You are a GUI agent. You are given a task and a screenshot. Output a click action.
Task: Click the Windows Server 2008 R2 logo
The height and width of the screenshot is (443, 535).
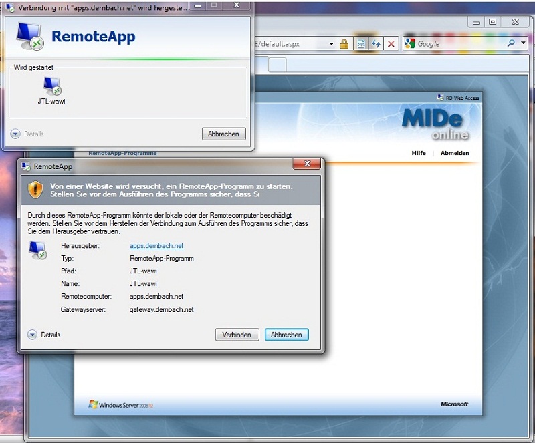(x=121, y=404)
